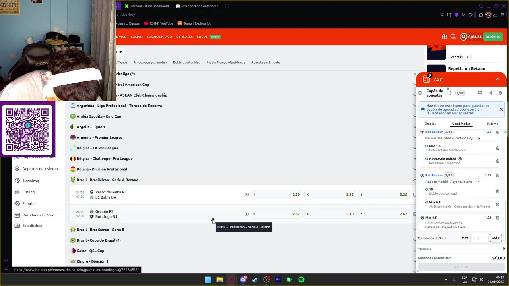This screenshot has width=509, height=286.
Task: Open the gift promotions icon
Action: 444,37
